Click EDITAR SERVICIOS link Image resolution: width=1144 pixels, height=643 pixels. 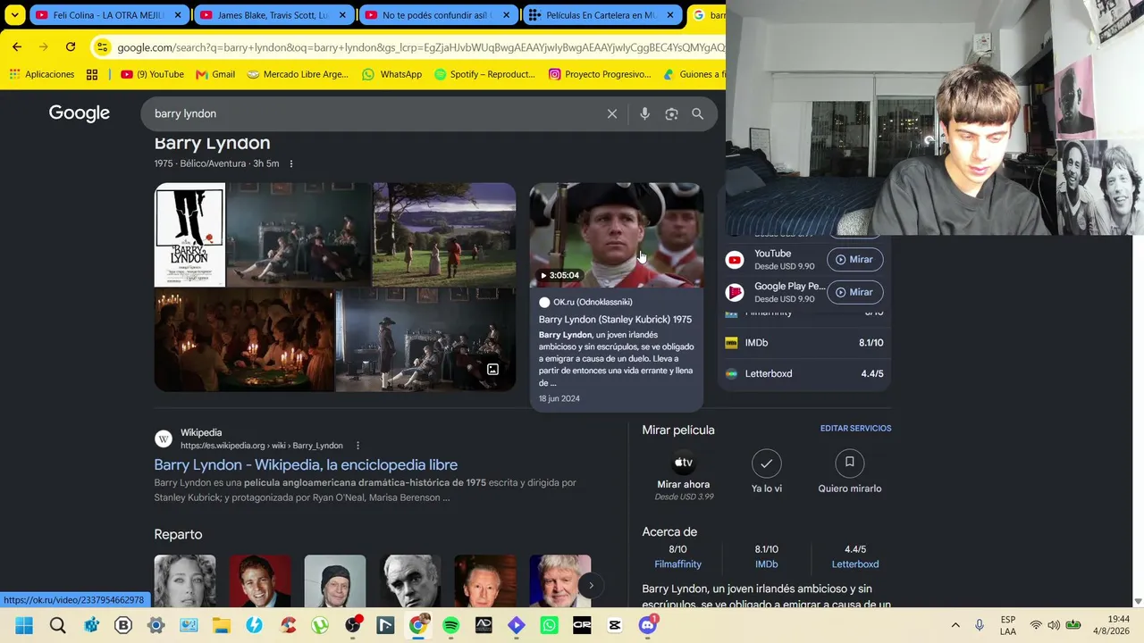(x=855, y=429)
